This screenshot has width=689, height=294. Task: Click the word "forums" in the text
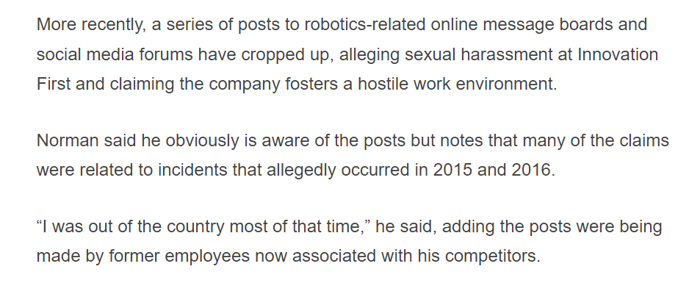pos(176,54)
